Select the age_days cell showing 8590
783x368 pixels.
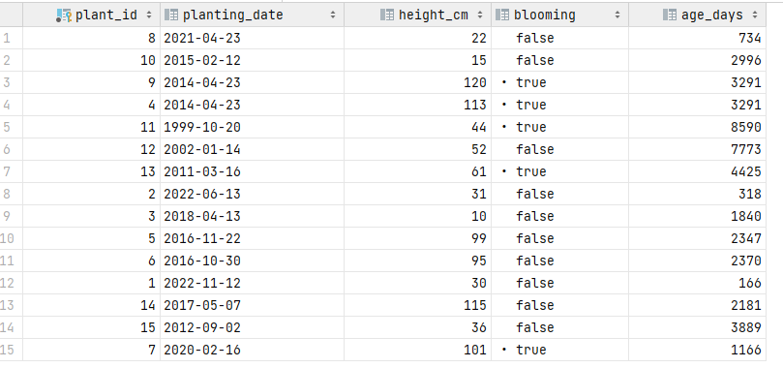tap(697, 127)
